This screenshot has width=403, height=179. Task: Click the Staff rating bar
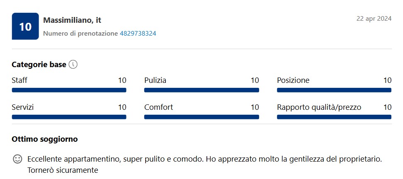(69, 90)
